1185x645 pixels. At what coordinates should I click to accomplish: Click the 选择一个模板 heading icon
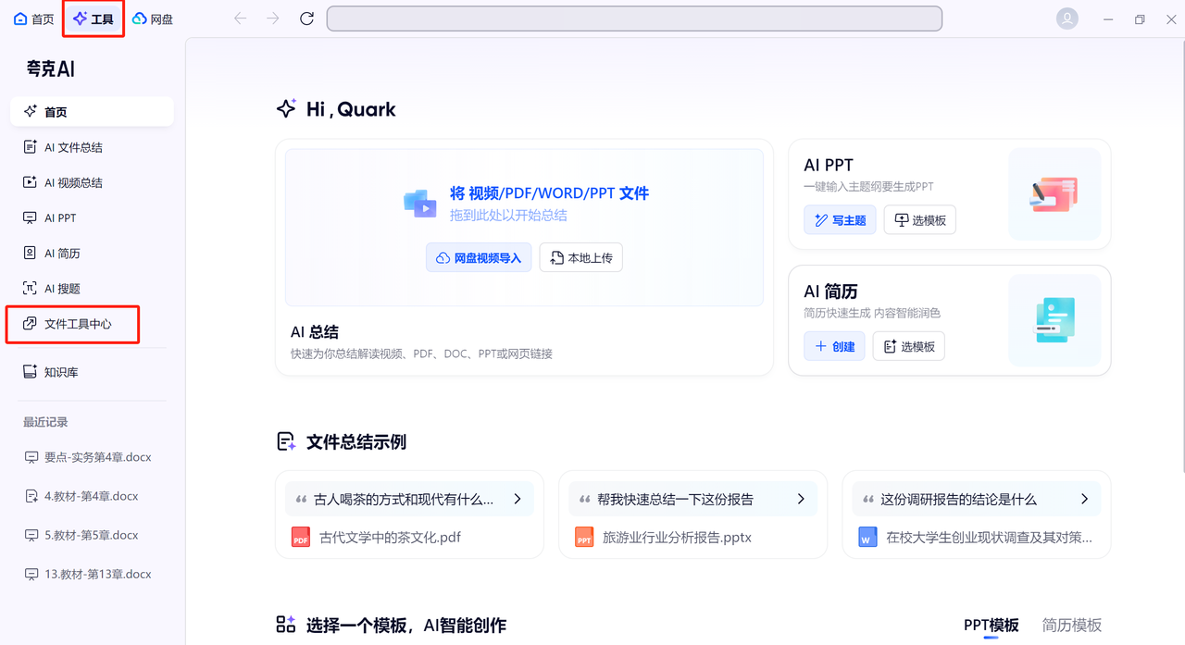coord(286,625)
